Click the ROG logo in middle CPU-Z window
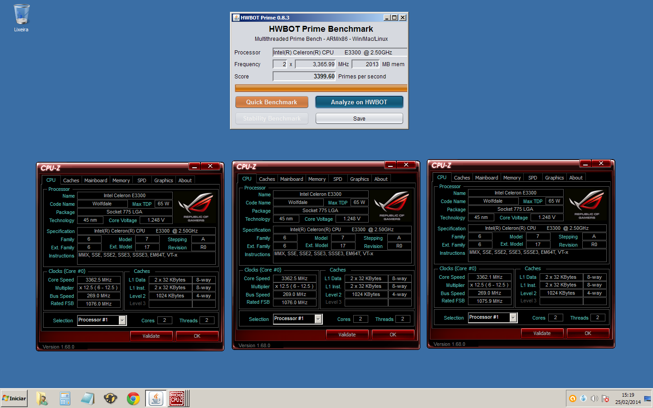 coord(392,205)
